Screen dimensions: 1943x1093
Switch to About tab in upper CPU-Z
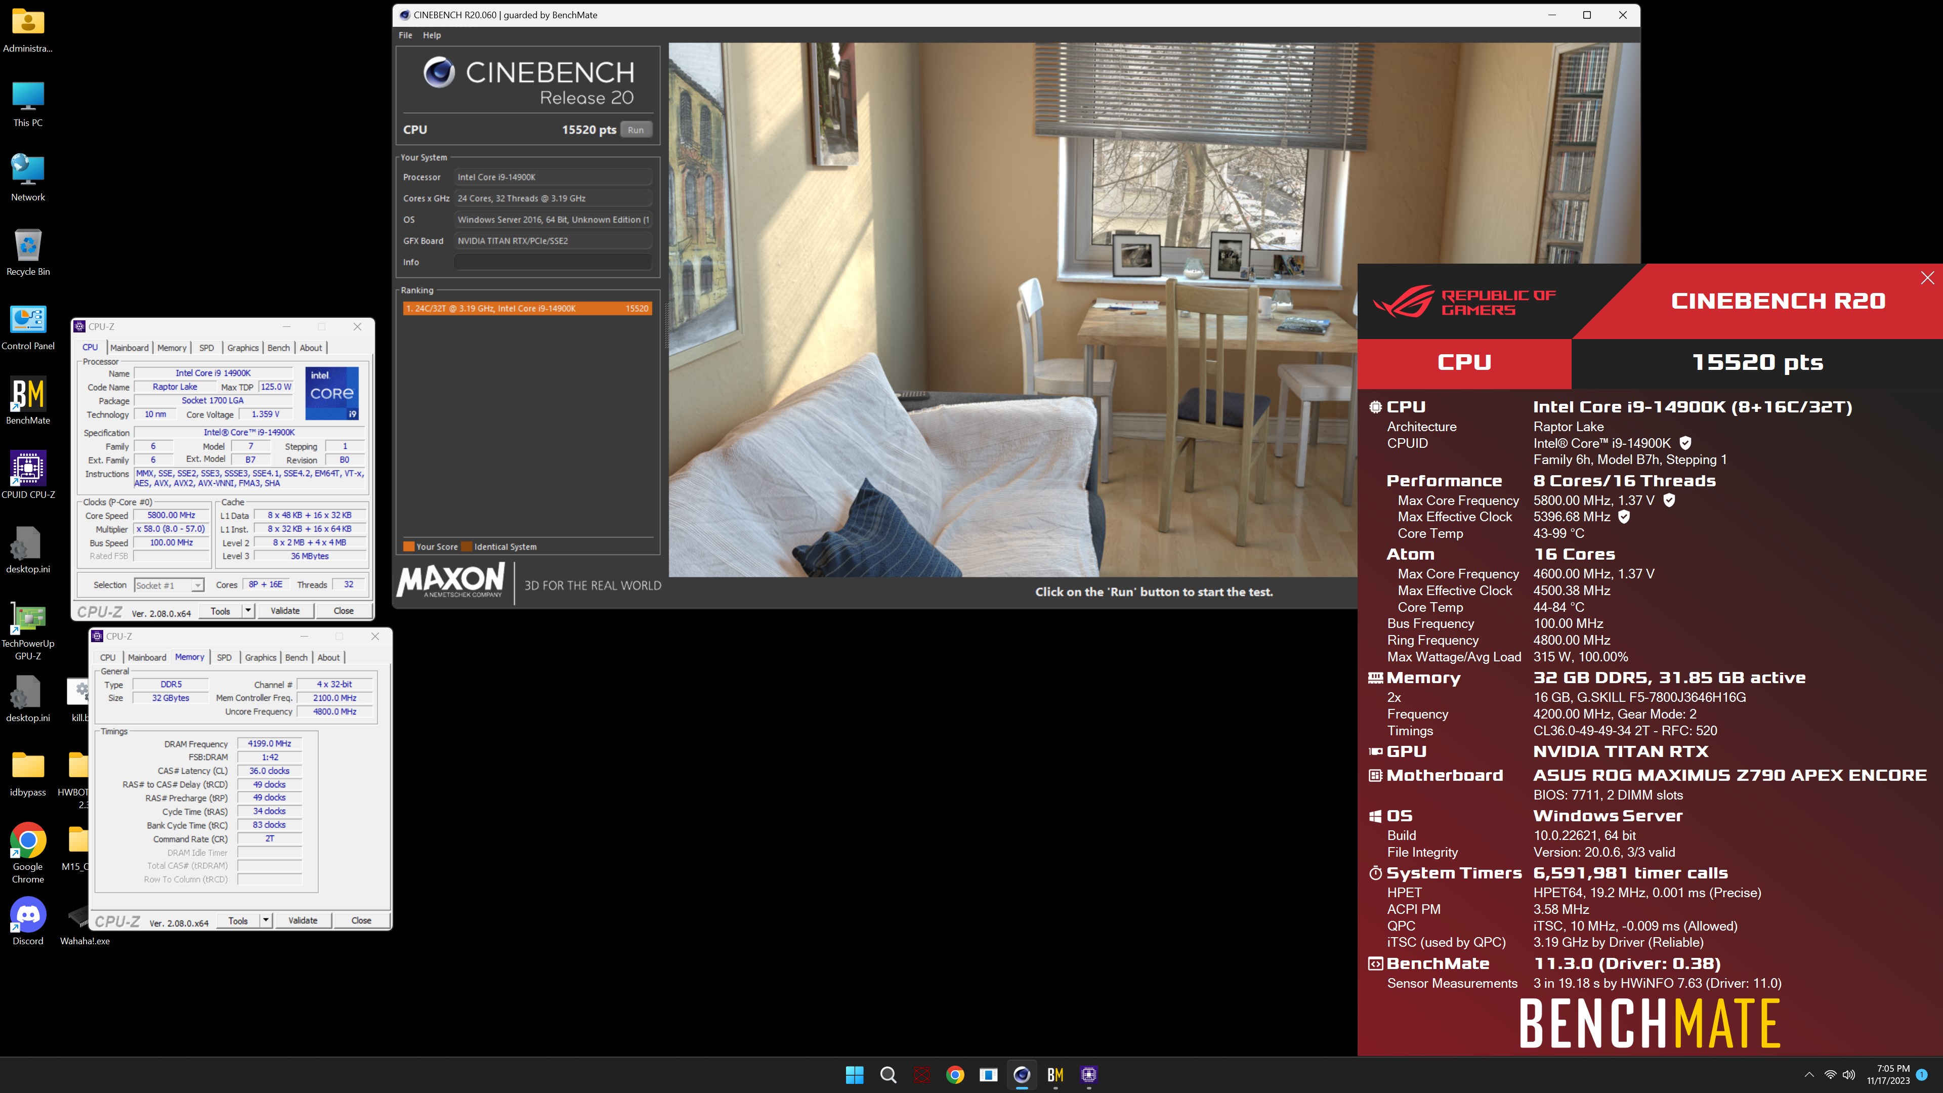[311, 348]
